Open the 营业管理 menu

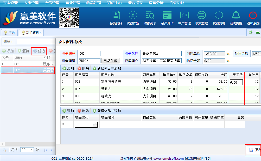pos(73,3)
